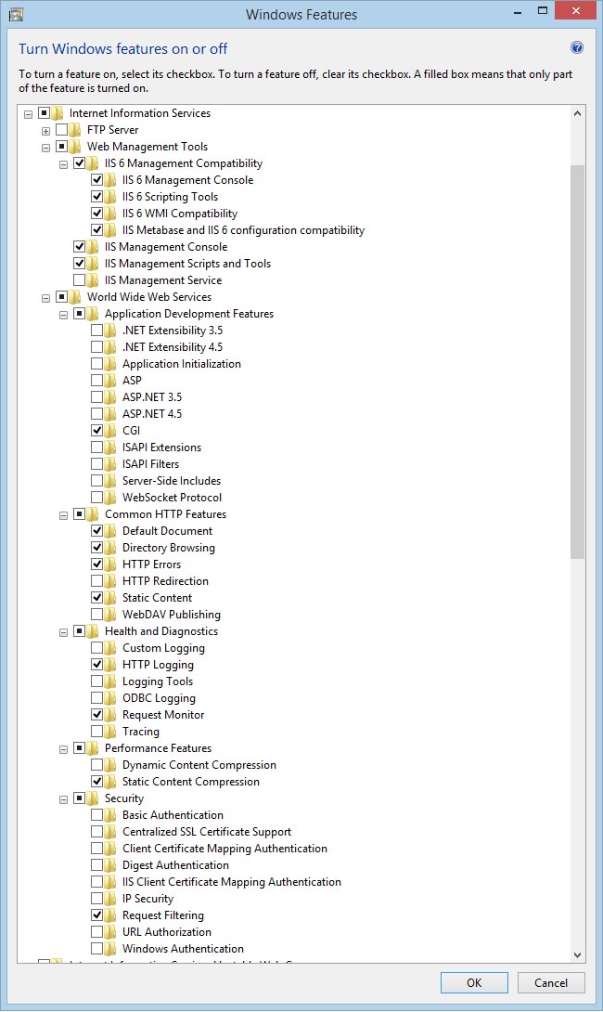Click the folder icon beside World Wide Web Services

pyautogui.click(x=75, y=297)
